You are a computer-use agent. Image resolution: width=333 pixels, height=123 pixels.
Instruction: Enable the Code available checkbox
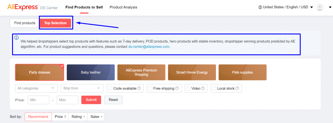[111, 88]
